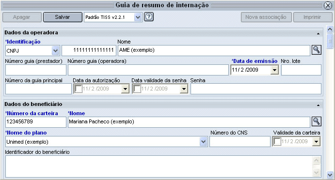Open Nome do plano Unimed dropdown

point(204,142)
